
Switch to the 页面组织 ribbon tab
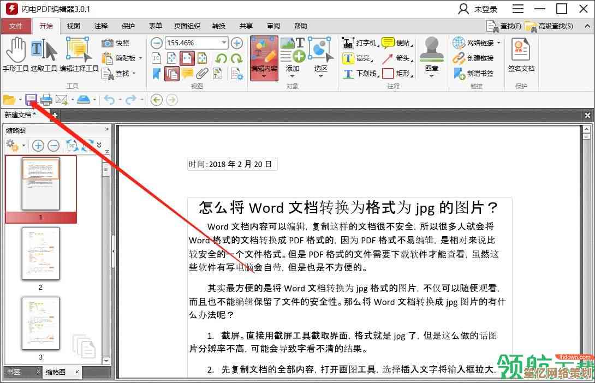(x=187, y=26)
